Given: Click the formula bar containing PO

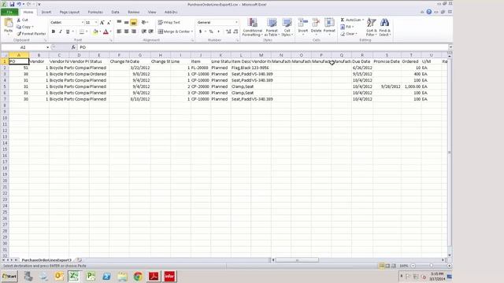Looking at the screenshot, I should [263, 47].
